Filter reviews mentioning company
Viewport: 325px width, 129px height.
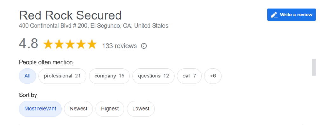coord(109,76)
